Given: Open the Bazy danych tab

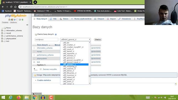Looking at the screenshot, I should pos(40,19).
